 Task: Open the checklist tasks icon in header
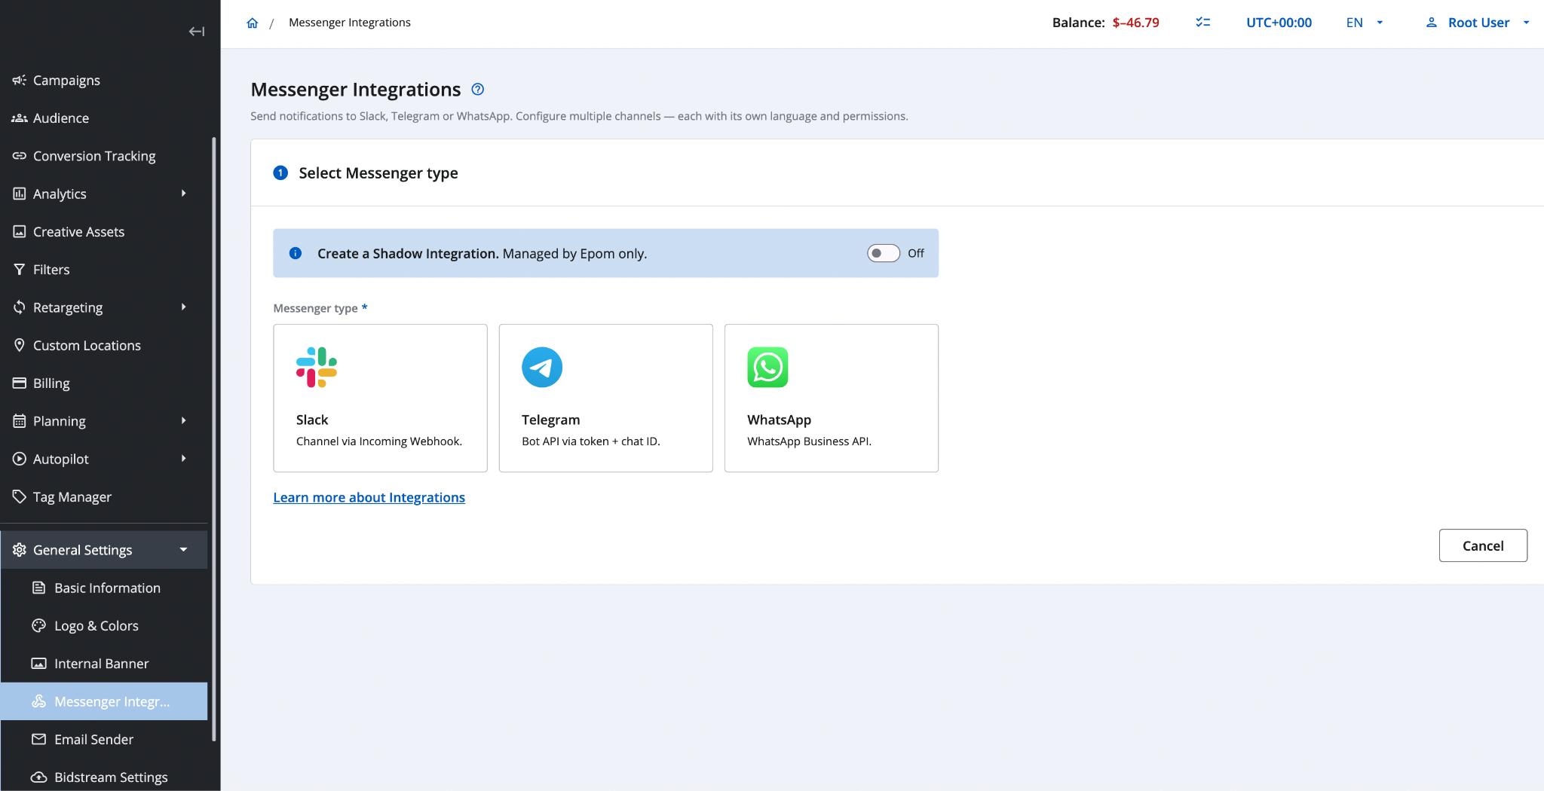click(x=1202, y=23)
